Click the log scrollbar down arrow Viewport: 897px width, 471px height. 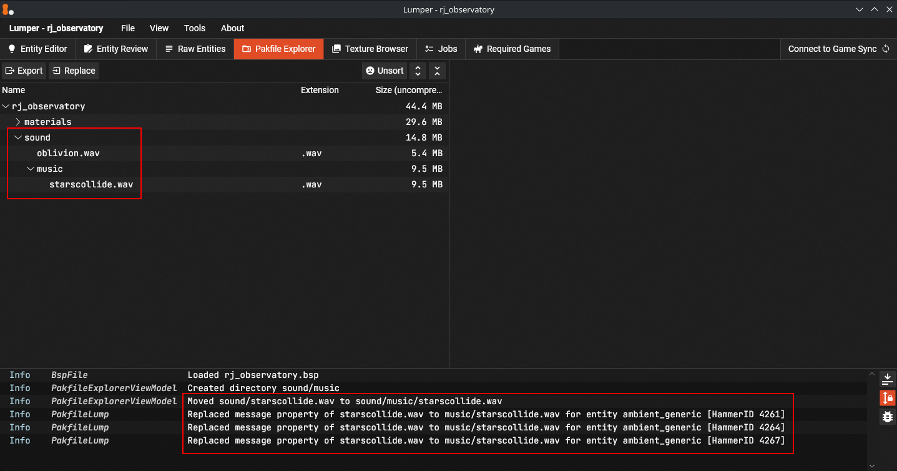click(872, 465)
